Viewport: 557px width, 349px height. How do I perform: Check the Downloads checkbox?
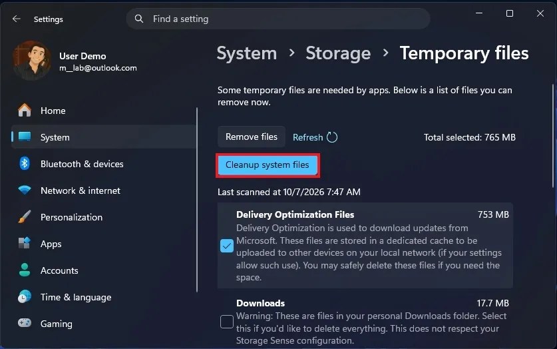227,322
